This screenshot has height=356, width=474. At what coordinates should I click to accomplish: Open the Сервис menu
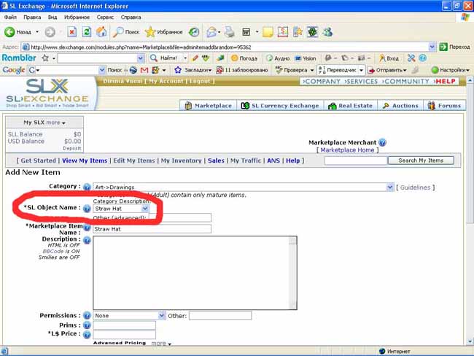tap(105, 18)
